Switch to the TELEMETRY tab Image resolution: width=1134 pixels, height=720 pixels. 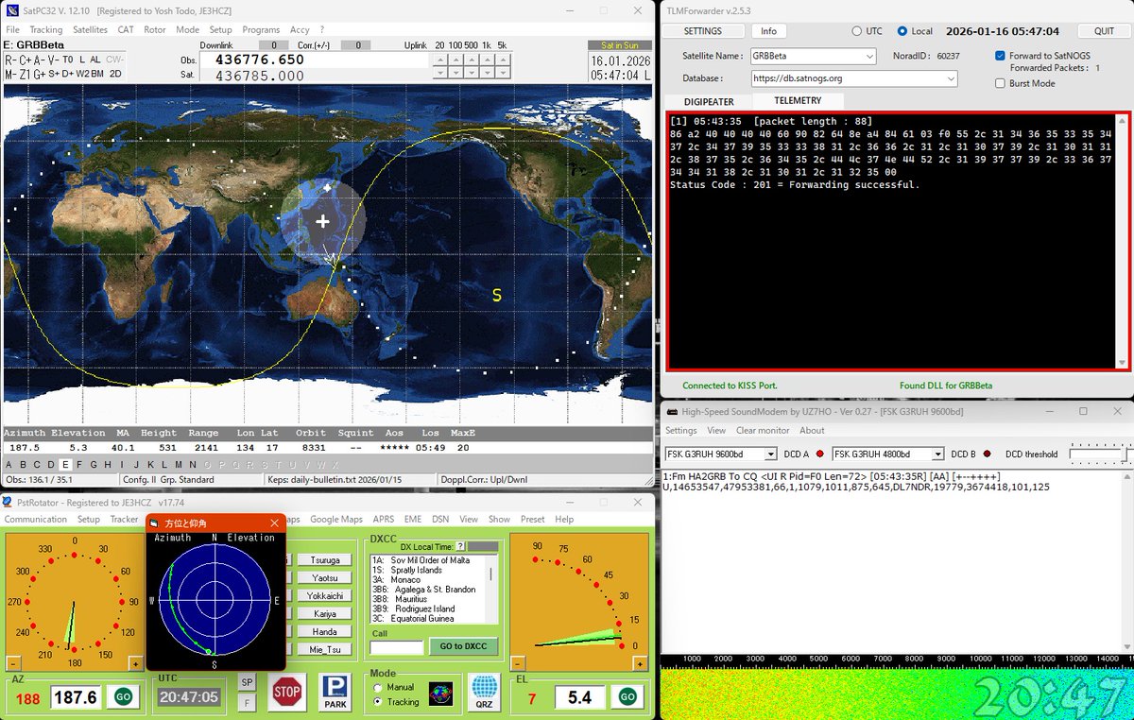[798, 100]
